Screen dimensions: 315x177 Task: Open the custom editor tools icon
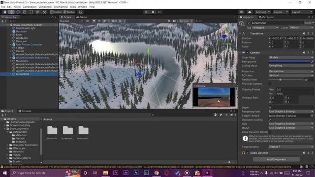coord(44,12)
